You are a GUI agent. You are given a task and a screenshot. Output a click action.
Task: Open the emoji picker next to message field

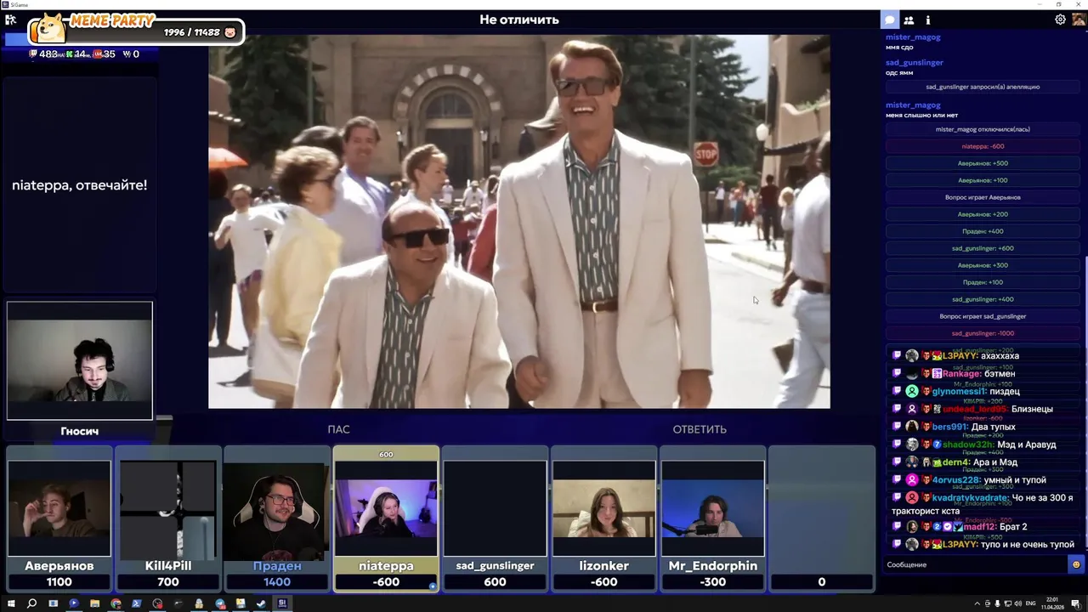[1076, 564]
